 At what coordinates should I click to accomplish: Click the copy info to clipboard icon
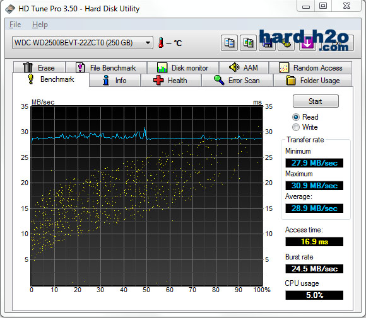229,43
